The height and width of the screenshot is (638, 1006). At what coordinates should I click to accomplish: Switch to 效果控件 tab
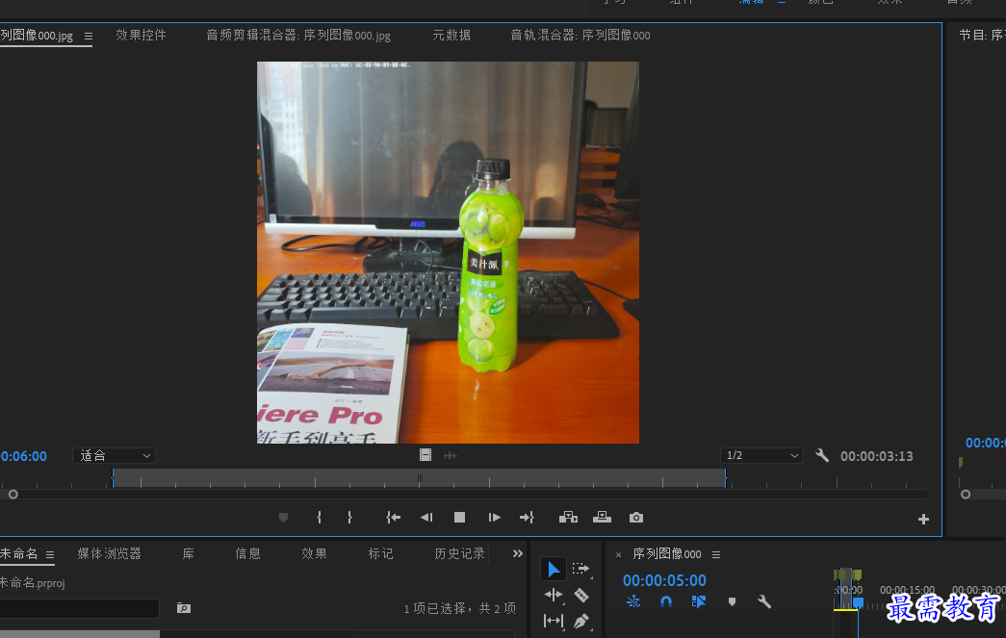141,36
